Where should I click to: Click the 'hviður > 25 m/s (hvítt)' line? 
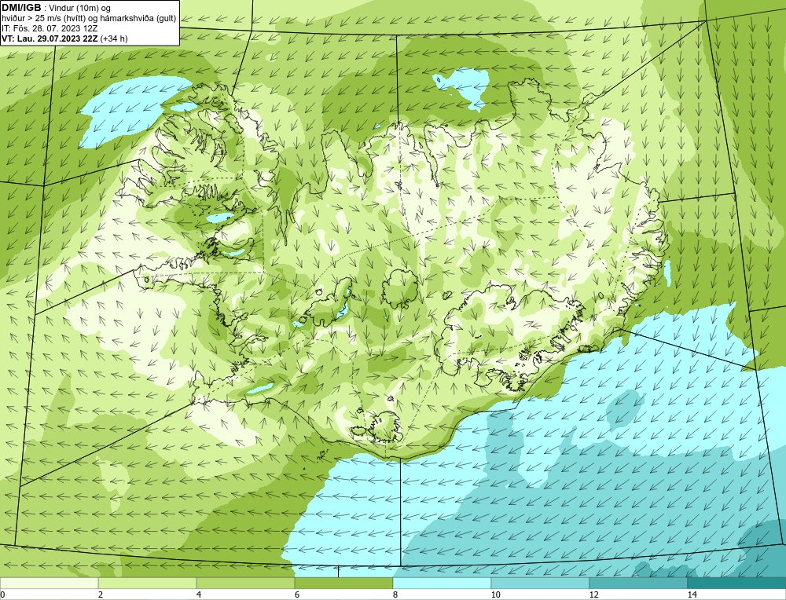pyautogui.click(x=46, y=19)
